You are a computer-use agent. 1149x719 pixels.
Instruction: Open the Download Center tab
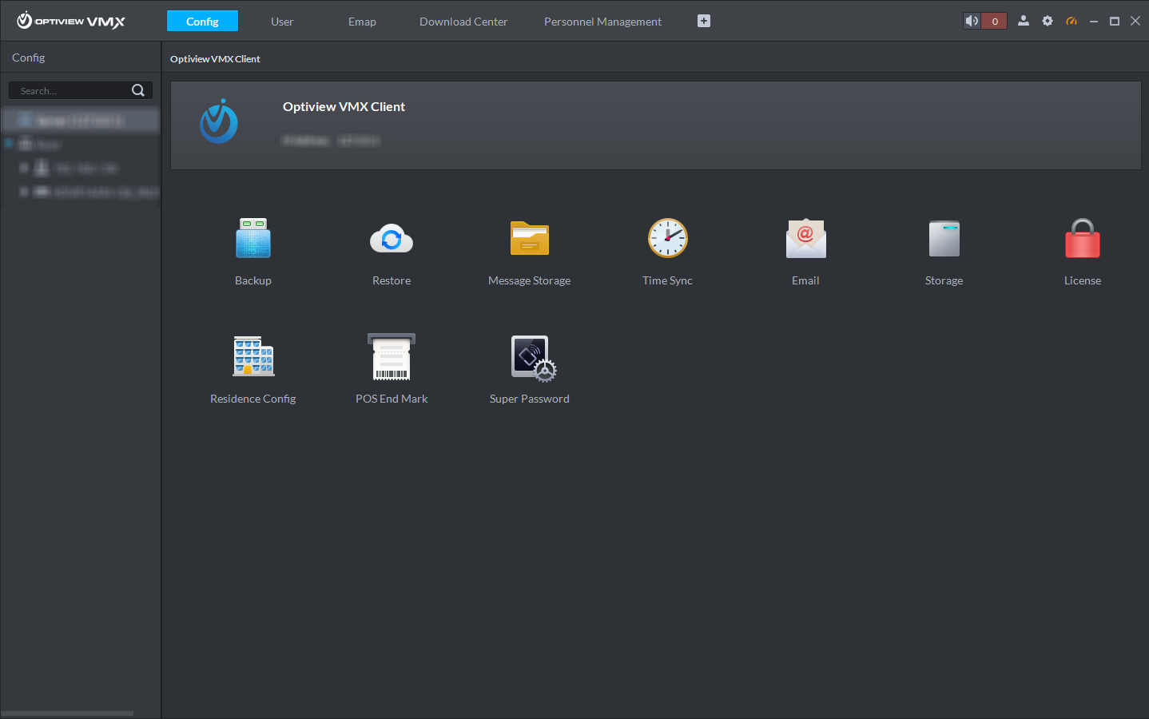(x=463, y=22)
